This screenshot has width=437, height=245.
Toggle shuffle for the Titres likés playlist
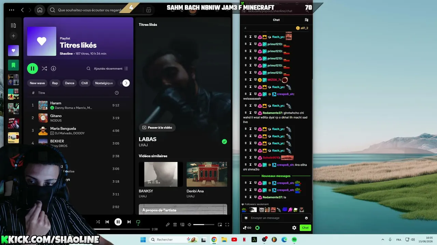coord(44,68)
